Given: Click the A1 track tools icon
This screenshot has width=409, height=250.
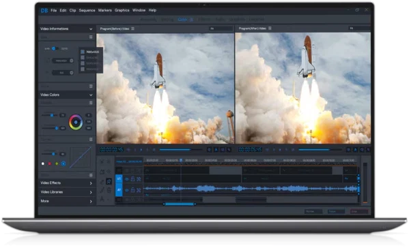Looking at the screenshot, I should pos(139,190).
